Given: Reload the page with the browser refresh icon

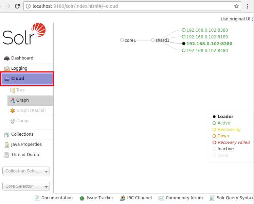Looking at the screenshot, I should [17, 6].
